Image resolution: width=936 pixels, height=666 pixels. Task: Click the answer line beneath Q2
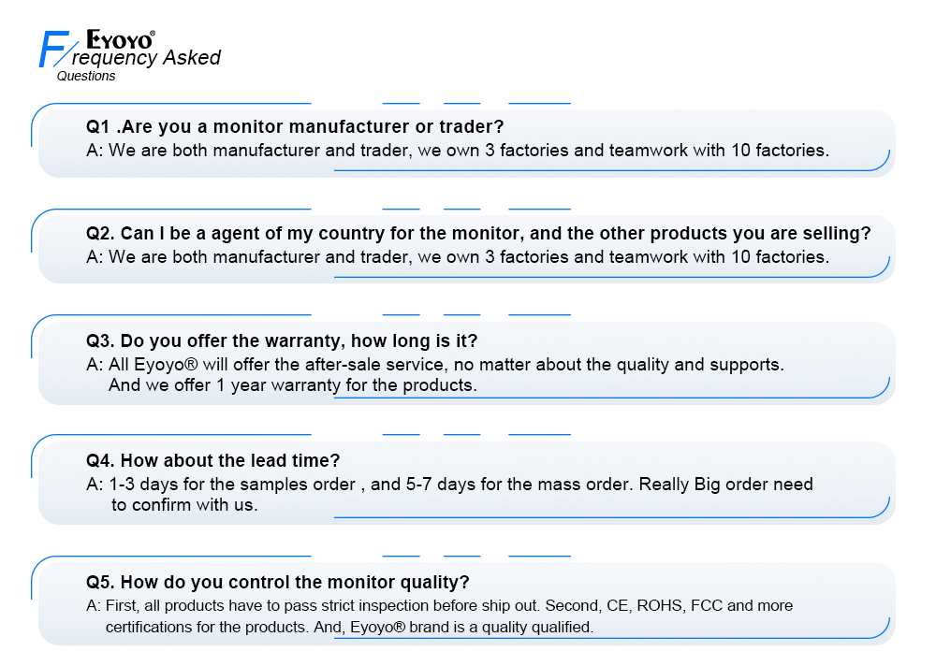[x=457, y=256]
